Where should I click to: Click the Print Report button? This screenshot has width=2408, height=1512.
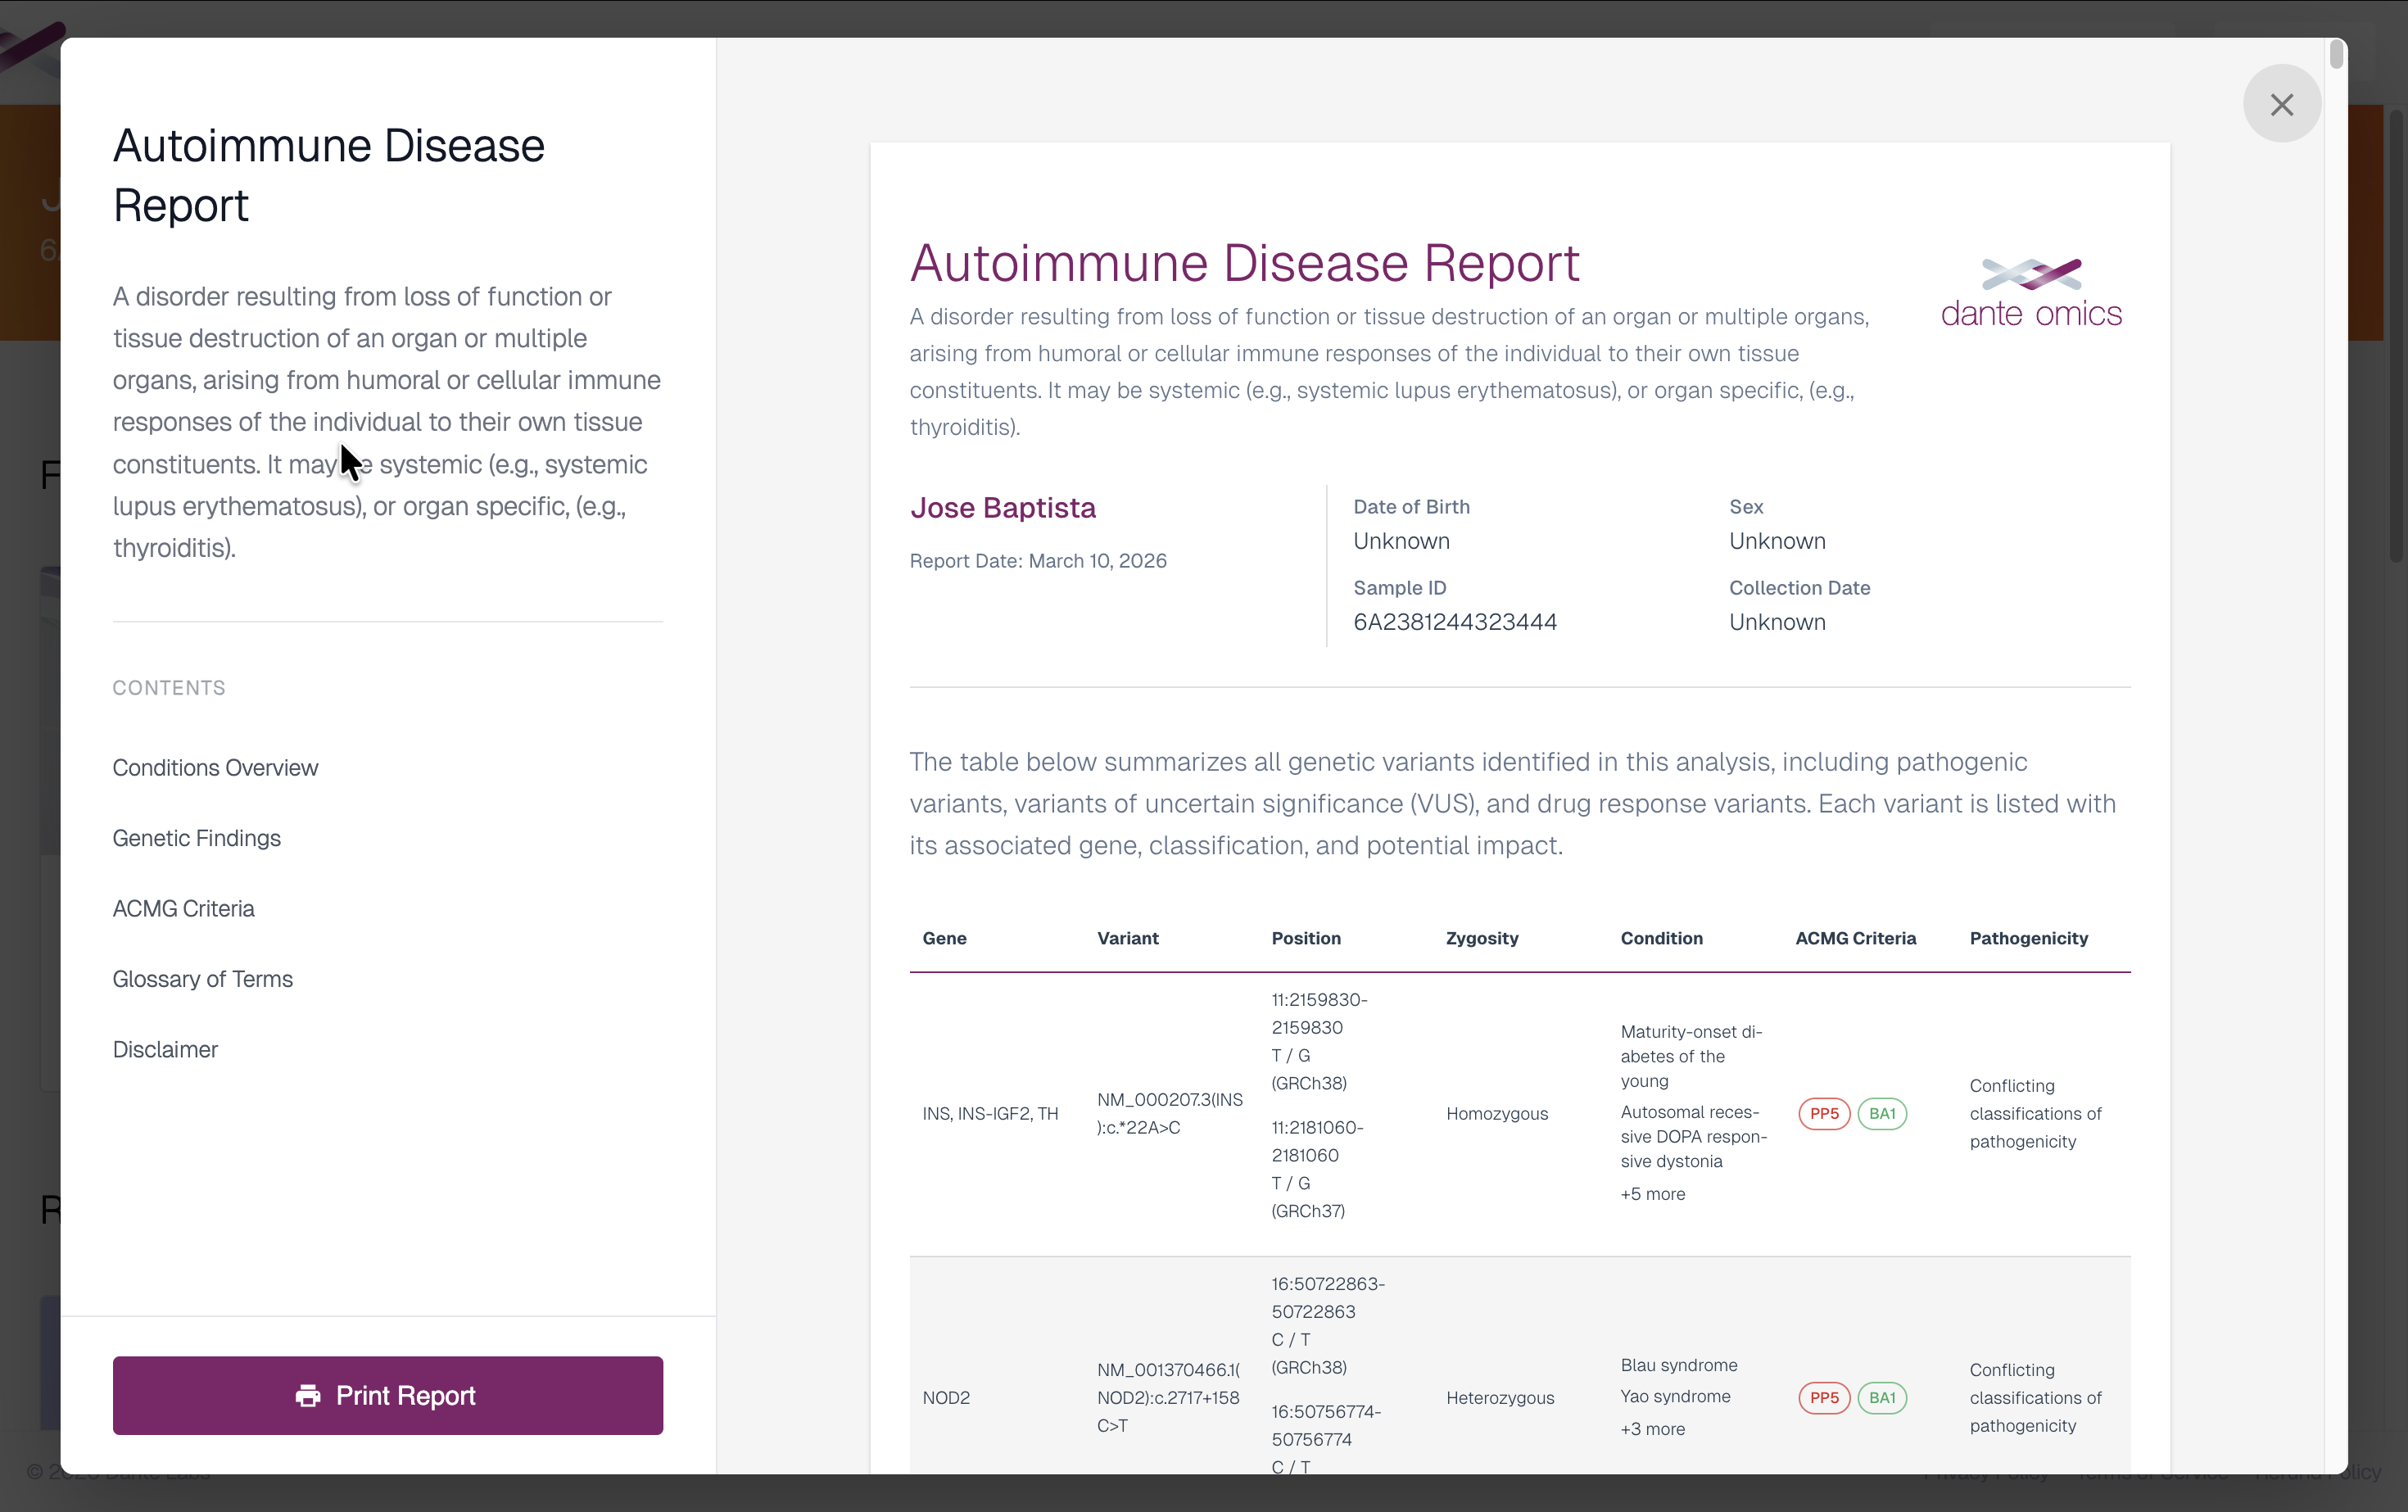387,1395
